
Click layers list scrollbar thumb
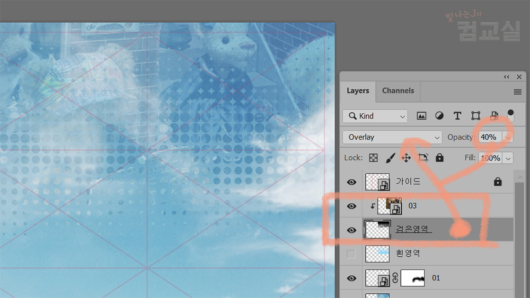tap(520, 240)
